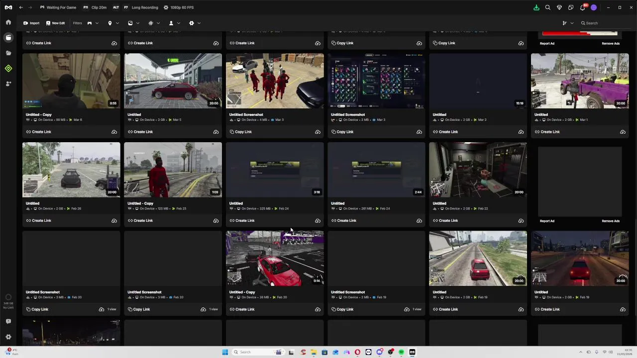Viewport: 637px width, 358px height.
Task: Click the F11 Clip 20m shortcut
Action: pyautogui.click(x=95, y=7)
